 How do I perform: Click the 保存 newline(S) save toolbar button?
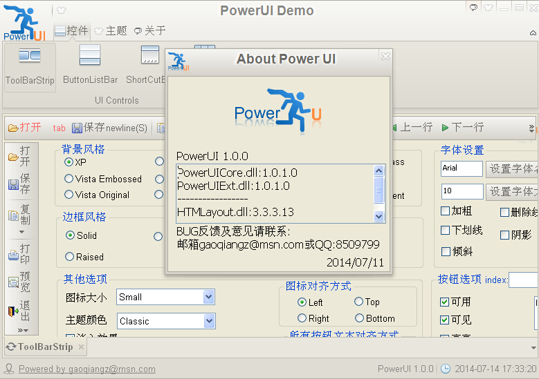[x=109, y=128]
